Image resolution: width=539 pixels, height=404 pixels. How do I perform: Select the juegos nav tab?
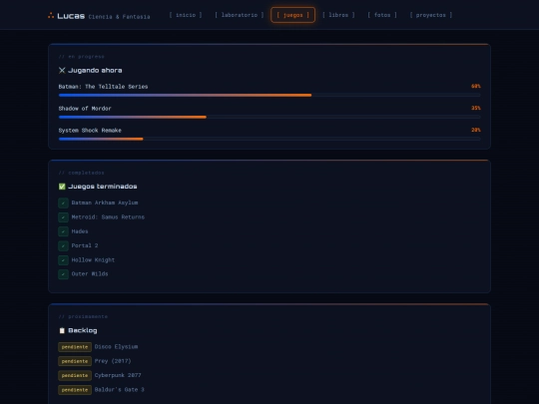coord(292,15)
